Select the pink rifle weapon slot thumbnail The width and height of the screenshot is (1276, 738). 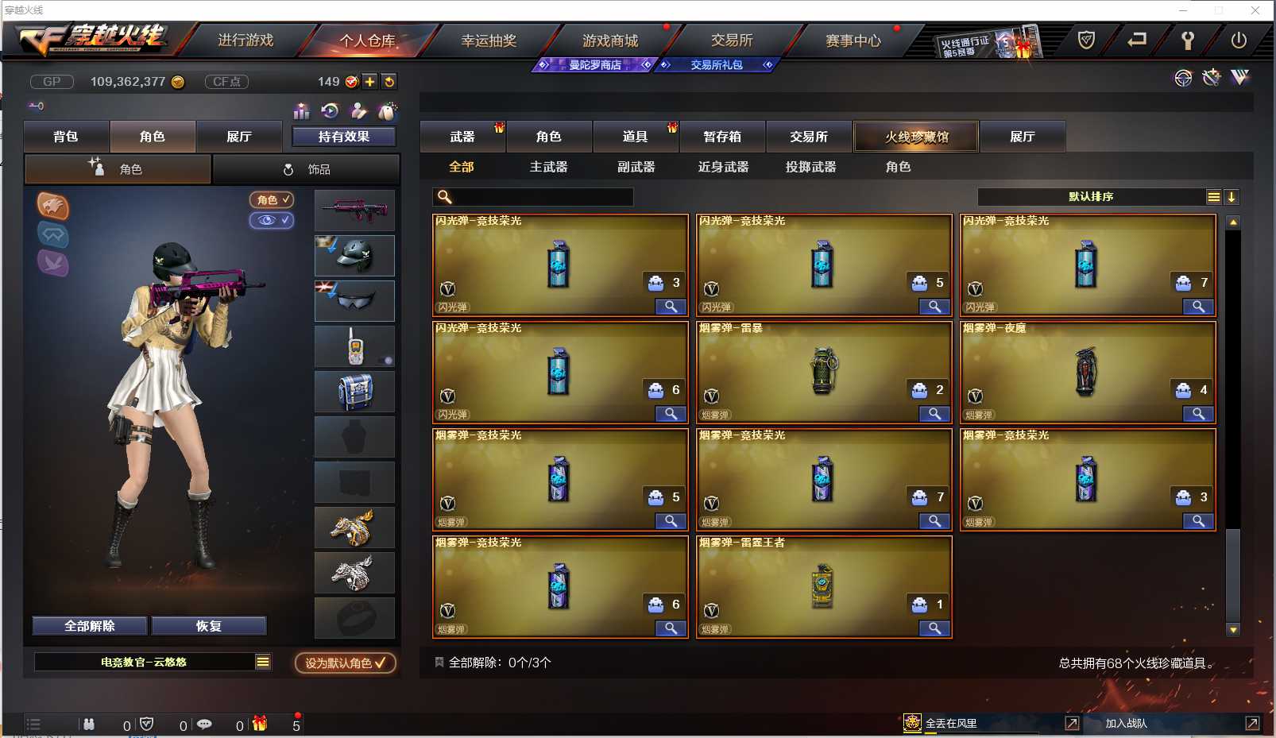click(354, 211)
